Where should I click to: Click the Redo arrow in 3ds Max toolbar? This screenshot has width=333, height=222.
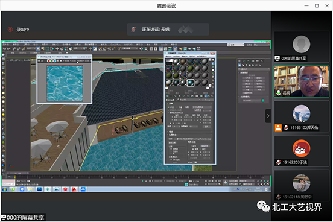point(8,49)
